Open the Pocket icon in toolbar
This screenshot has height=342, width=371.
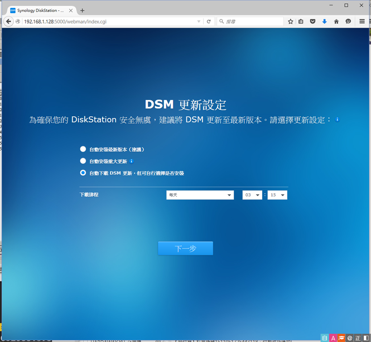pos(313,21)
